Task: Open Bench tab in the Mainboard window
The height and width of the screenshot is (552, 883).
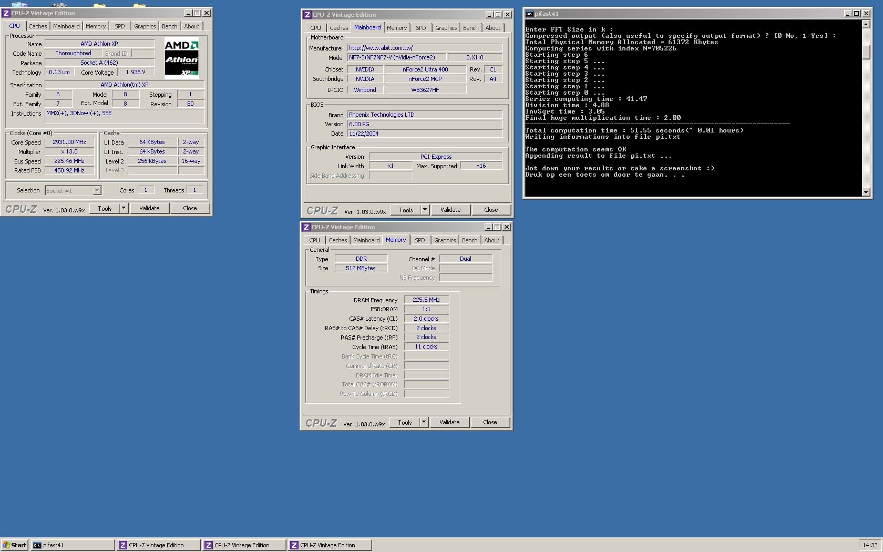Action: point(470,28)
